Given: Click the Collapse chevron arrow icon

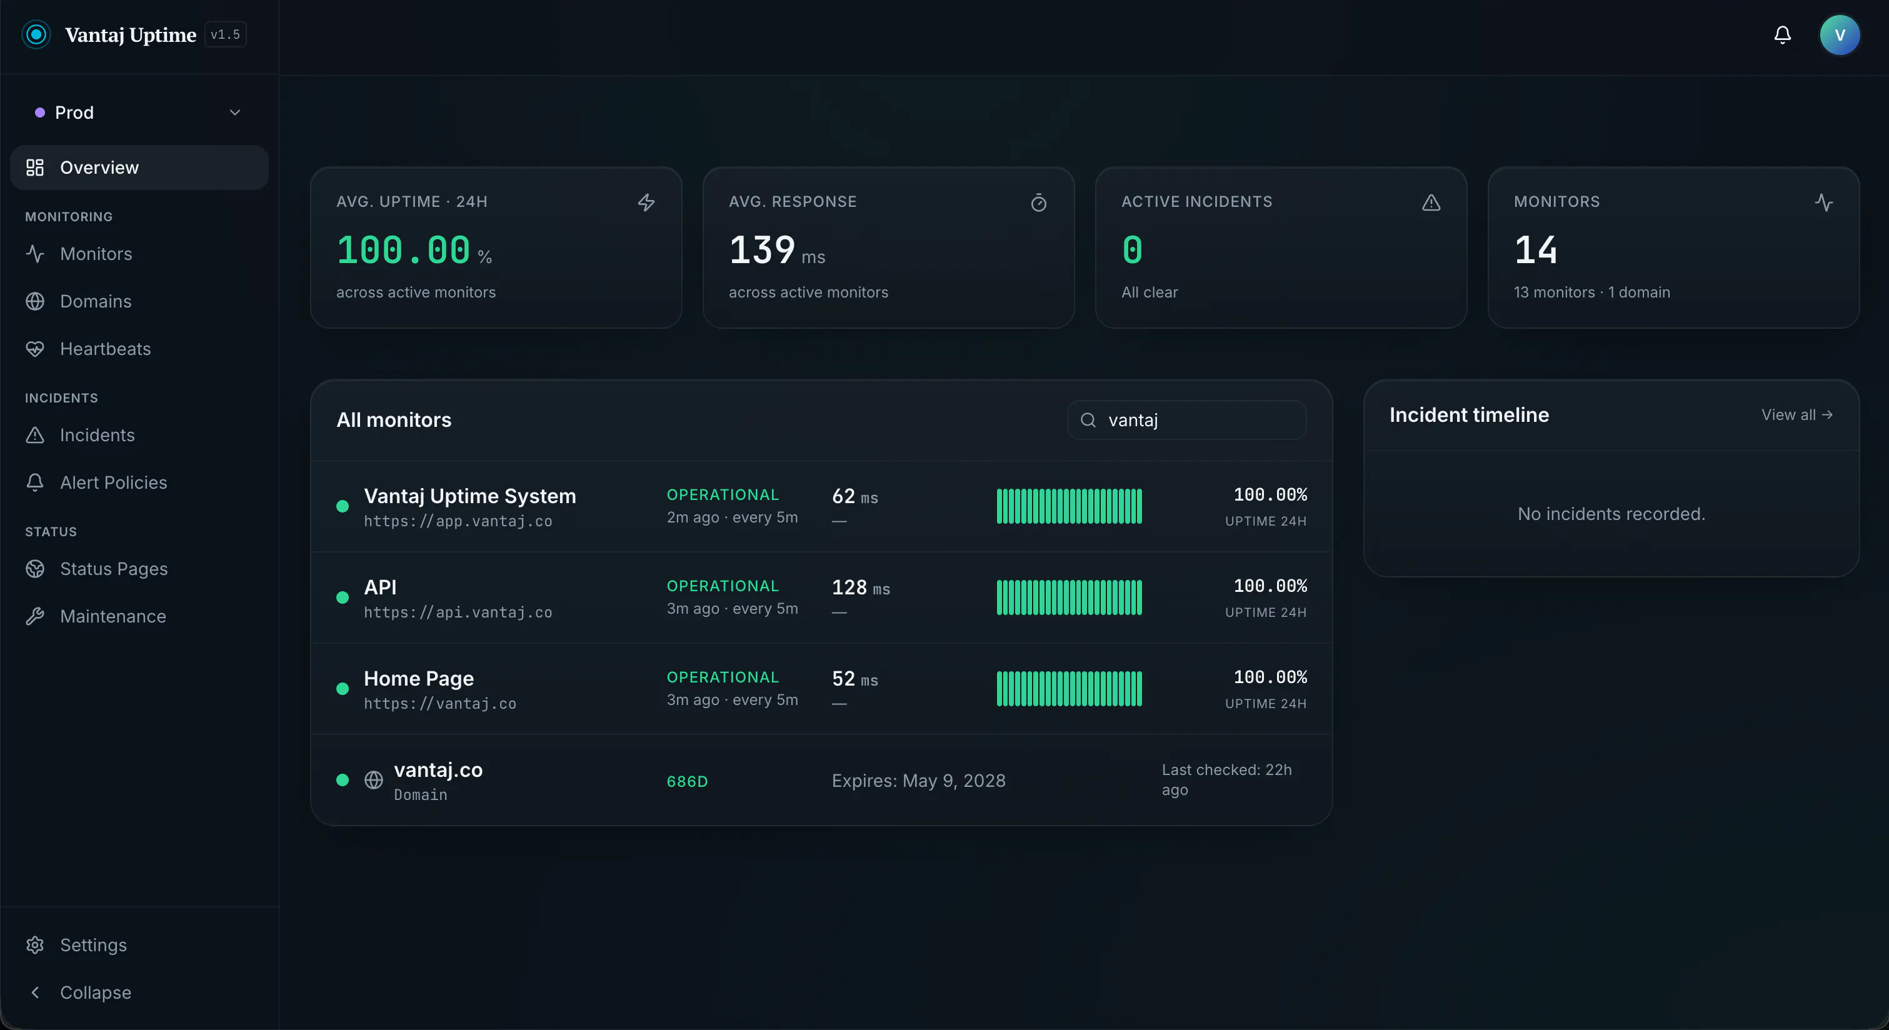Looking at the screenshot, I should 34,992.
